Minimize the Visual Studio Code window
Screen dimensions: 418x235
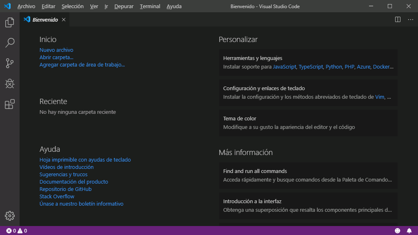click(371, 6)
